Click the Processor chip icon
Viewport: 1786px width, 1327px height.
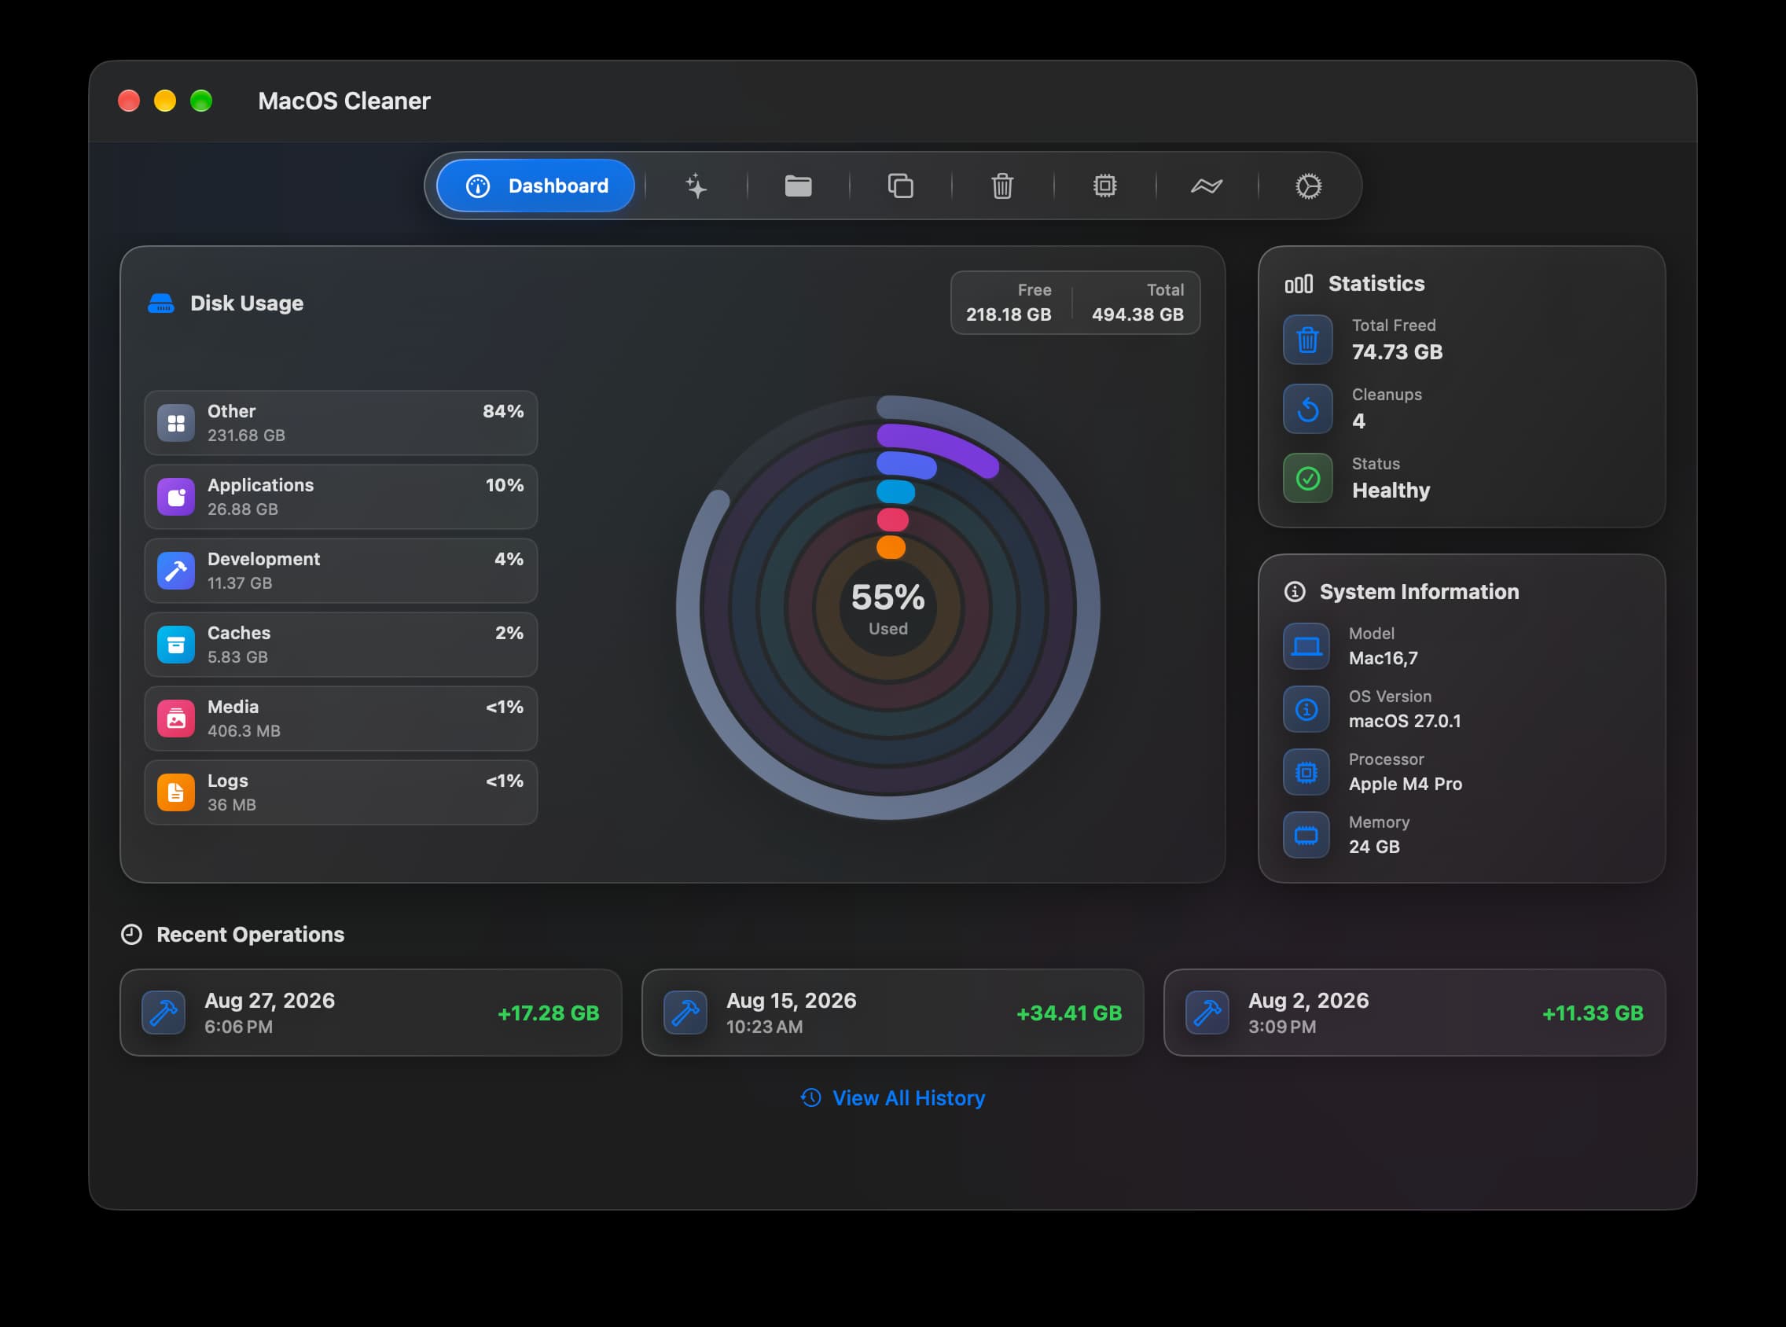coord(1306,772)
